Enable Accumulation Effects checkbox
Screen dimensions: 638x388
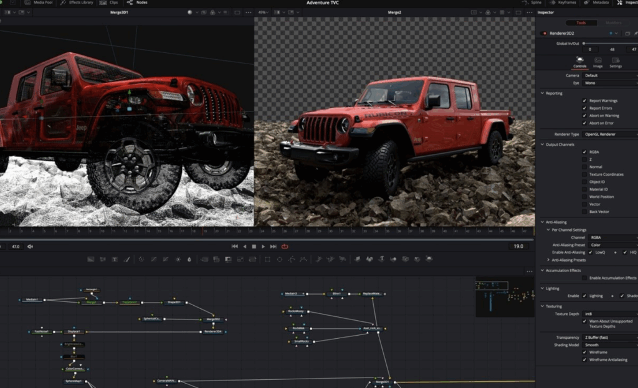(584, 278)
